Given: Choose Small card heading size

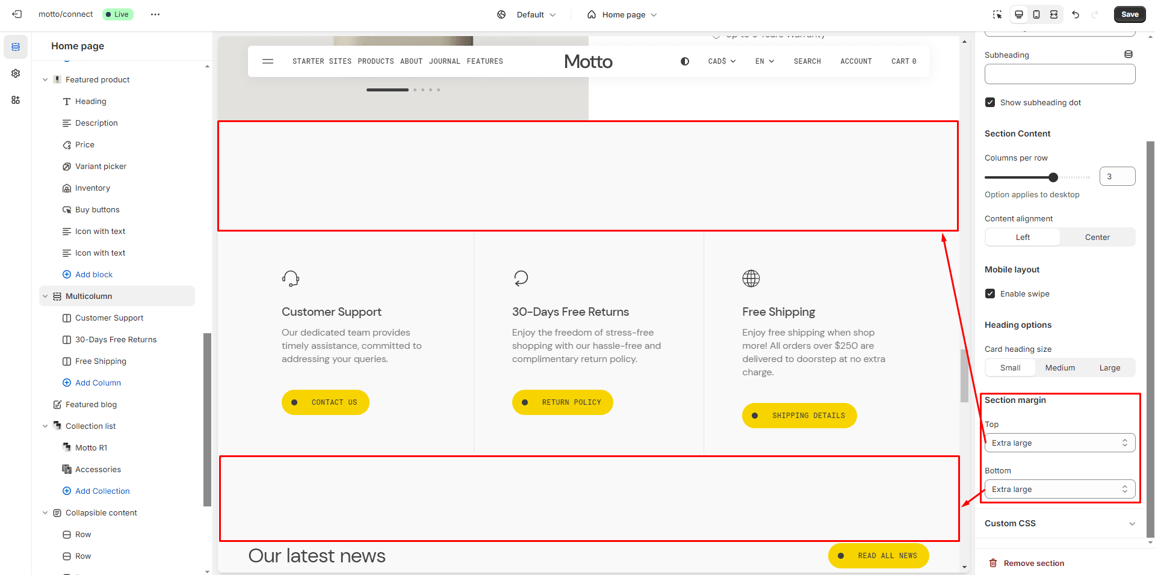Looking at the screenshot, I should point(1010,367).
